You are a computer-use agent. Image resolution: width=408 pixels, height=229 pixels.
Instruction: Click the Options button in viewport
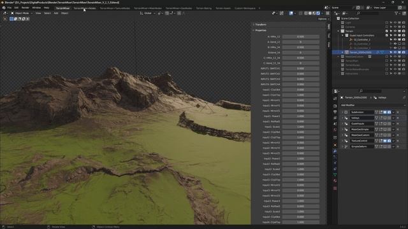pos(323,18)
